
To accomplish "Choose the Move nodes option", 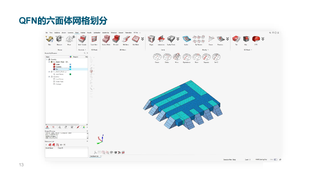I will 177,58.
